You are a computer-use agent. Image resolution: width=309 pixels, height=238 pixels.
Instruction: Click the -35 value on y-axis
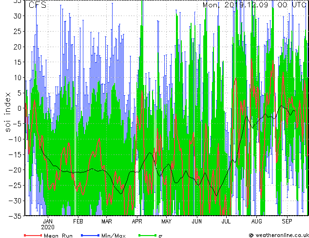tap(17, 216)
